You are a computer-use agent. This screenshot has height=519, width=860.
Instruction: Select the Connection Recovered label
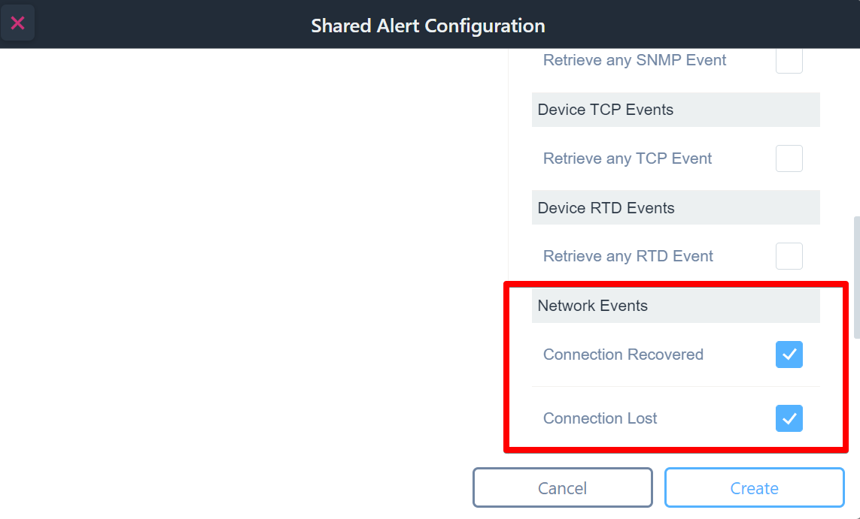[623, 354]
